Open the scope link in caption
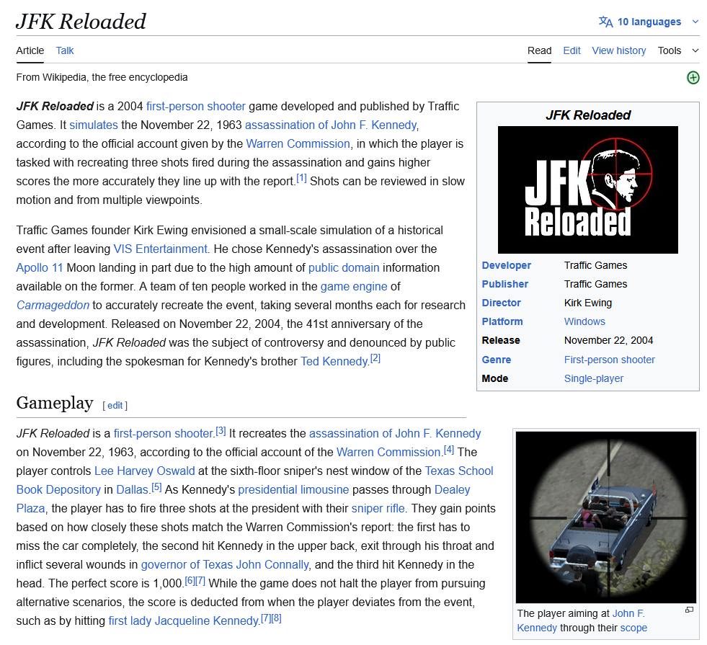This screenshot has height=645, width=707. 633,628
